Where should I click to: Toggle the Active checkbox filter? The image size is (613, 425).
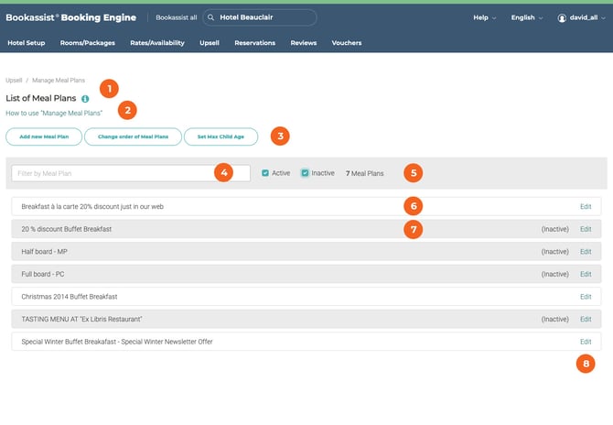tap(265, 172)
